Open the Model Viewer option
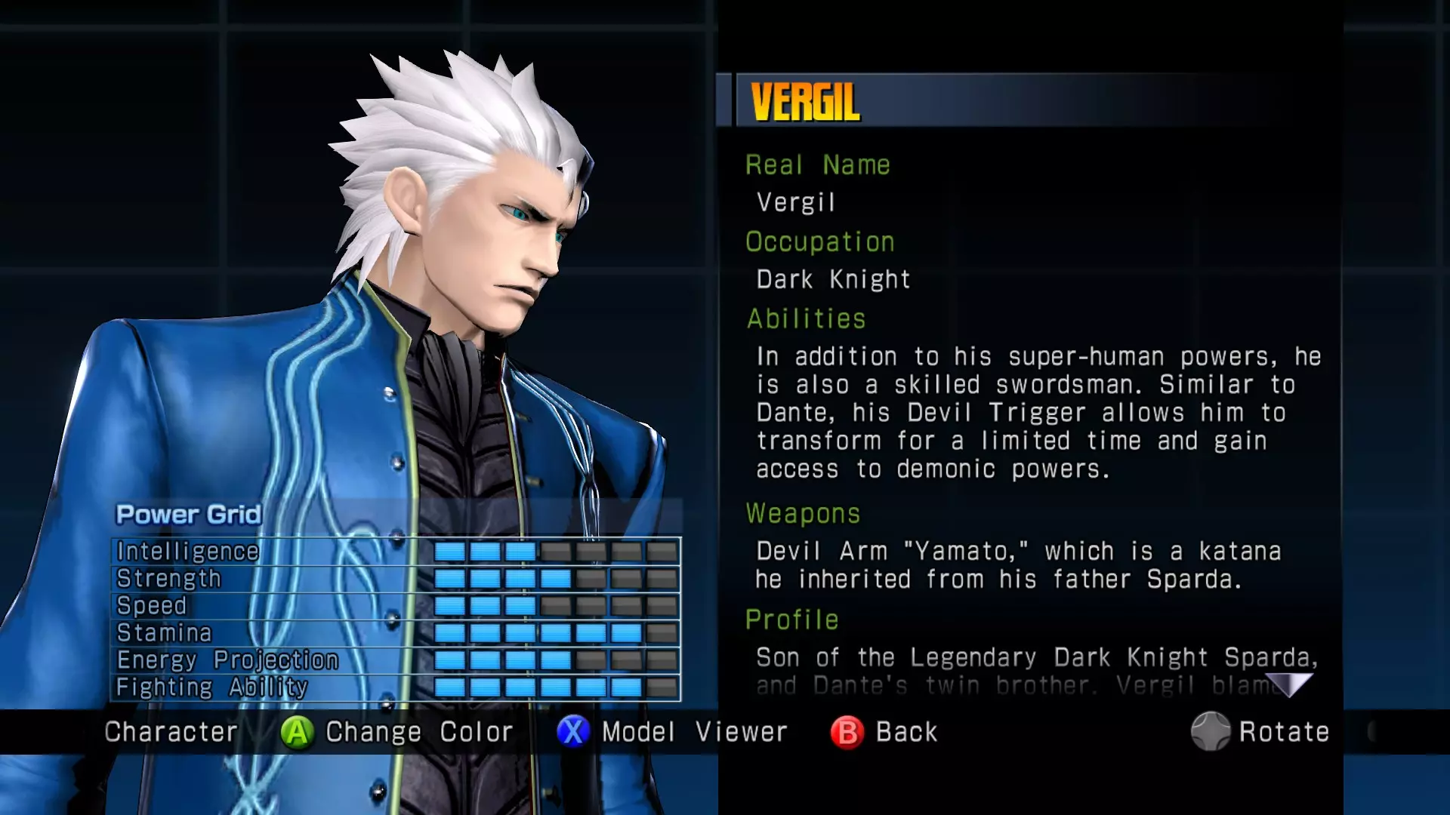This screenshot has height=815, width=1450. click(695, 732)
